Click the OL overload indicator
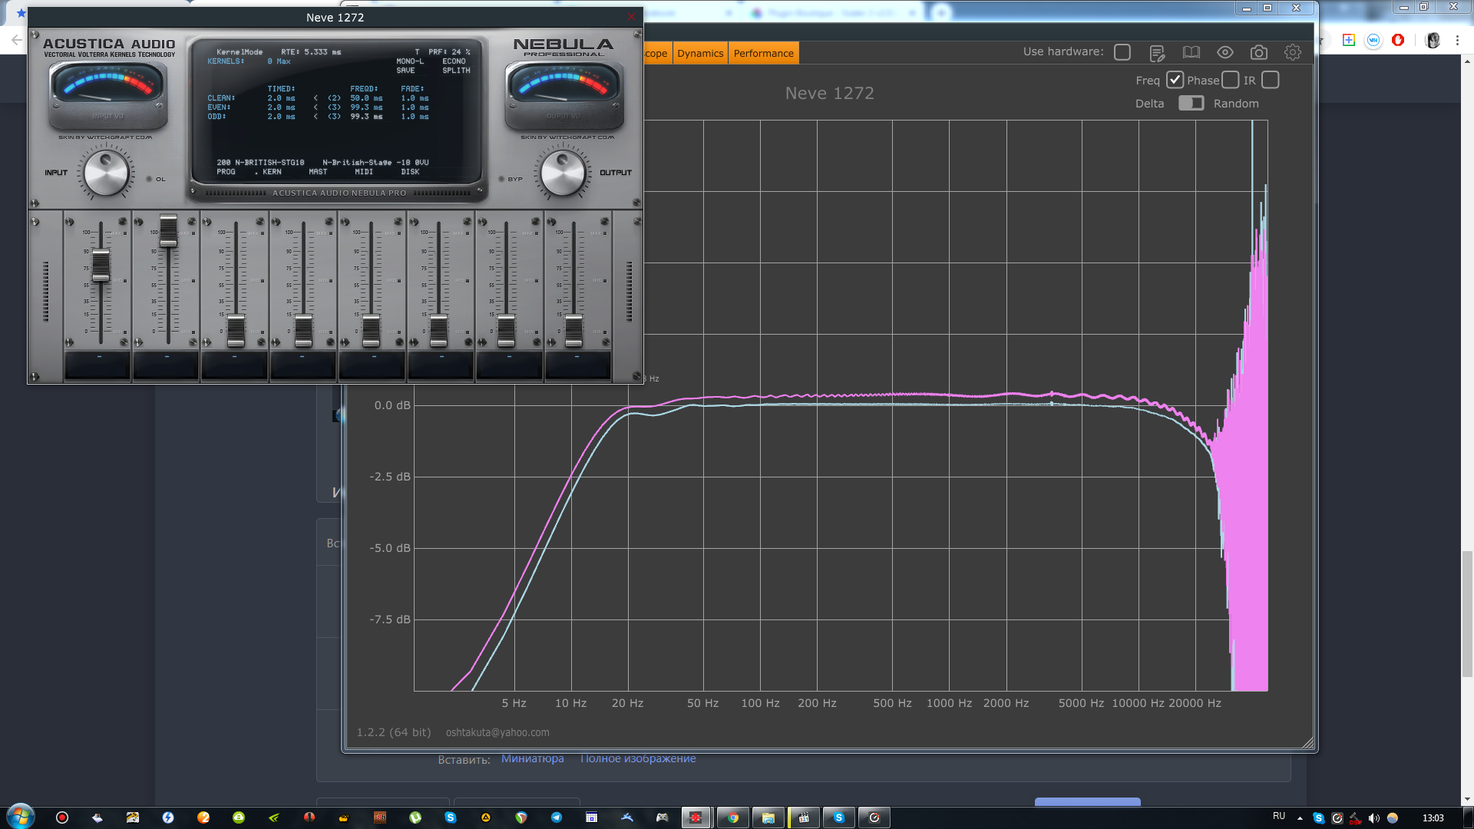The height and width of the screenshot is (829, 1474). (149, 179)
